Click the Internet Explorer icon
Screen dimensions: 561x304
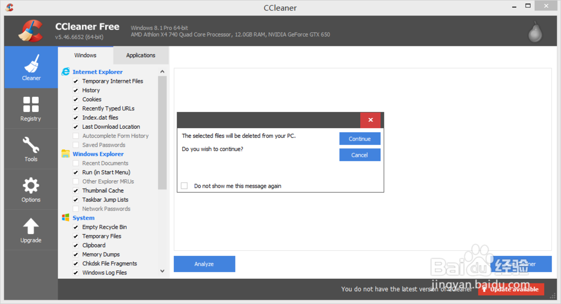click(x=66, y=72)
